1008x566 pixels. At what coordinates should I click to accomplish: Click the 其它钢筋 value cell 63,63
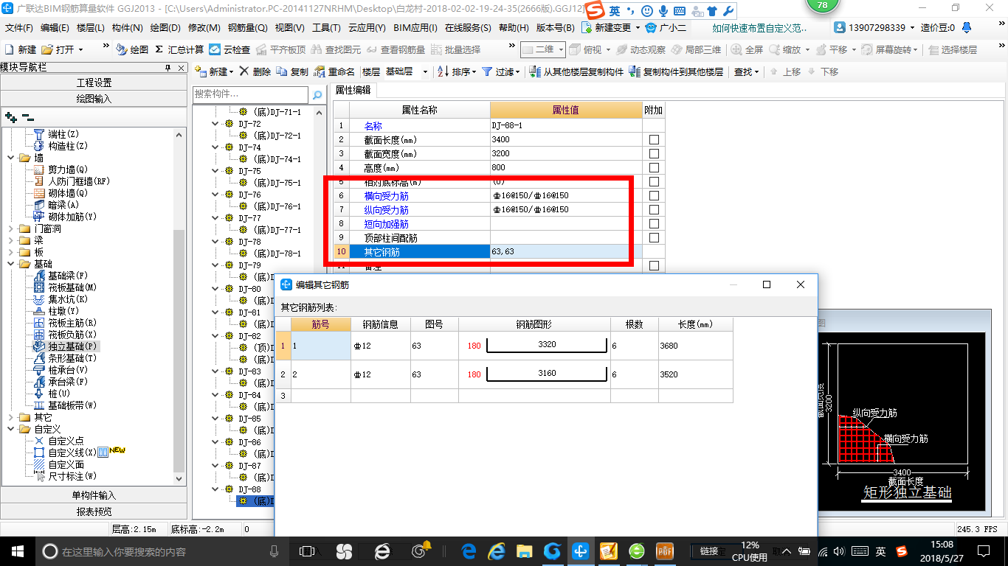pyautogui.click(x=566, y=251)
